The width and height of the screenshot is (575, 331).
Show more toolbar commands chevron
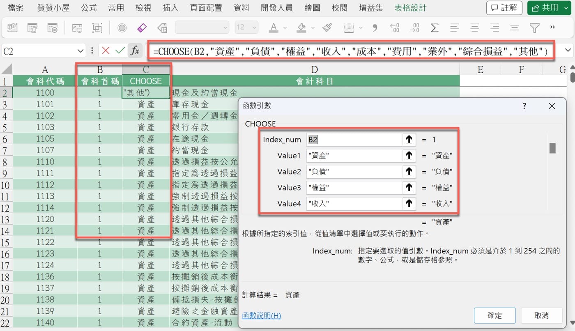[x=553, y=27]
